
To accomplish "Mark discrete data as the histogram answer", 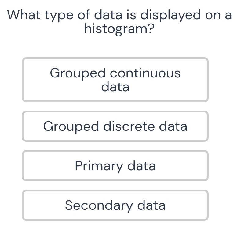I will click(115, 126).
